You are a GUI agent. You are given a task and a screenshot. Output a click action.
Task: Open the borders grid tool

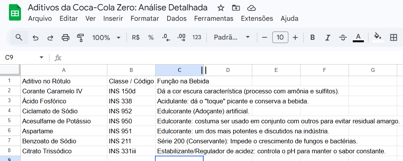393,37
